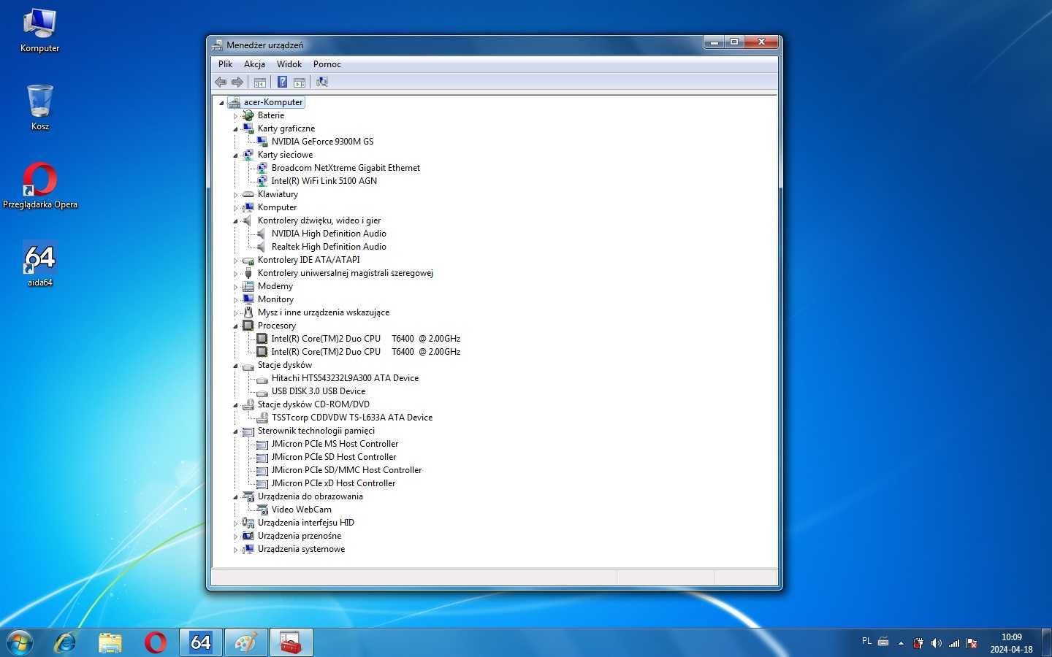
Task: Click the PL language indicator
Action: tap(866, 641)
